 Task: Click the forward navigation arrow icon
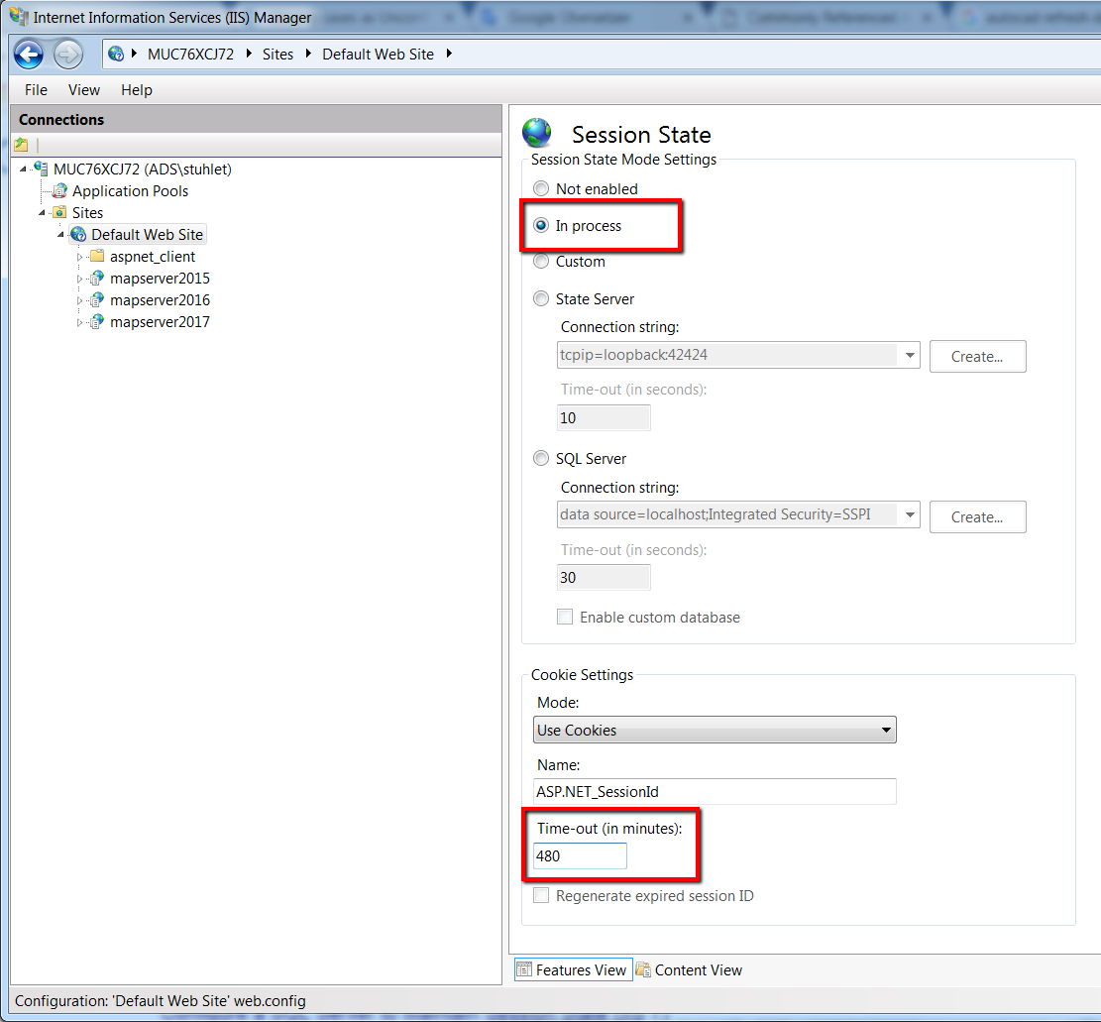click(67, 55)
